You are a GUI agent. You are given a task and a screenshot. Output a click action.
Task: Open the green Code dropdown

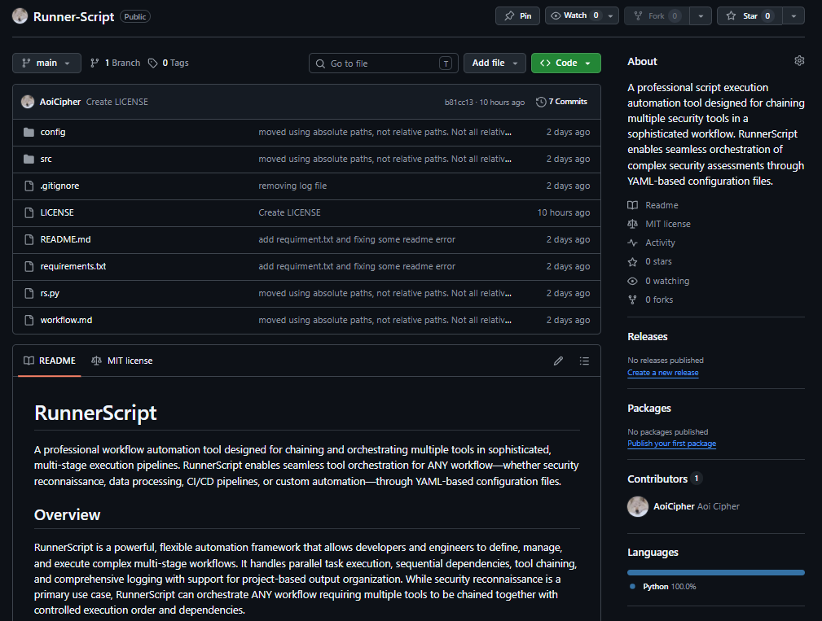(x=565, y=63)
